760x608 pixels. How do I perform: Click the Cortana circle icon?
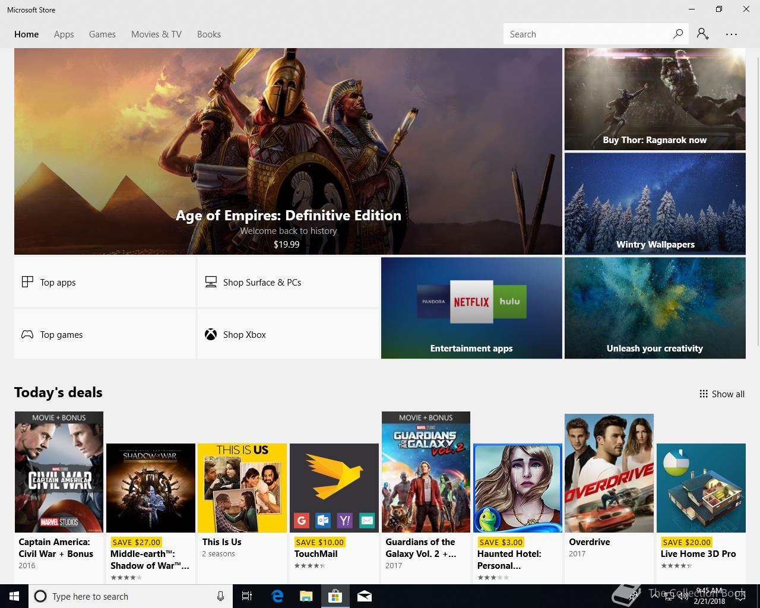(40, 596)
